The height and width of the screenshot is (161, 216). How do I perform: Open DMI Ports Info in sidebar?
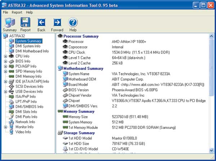tap(26, 117)
